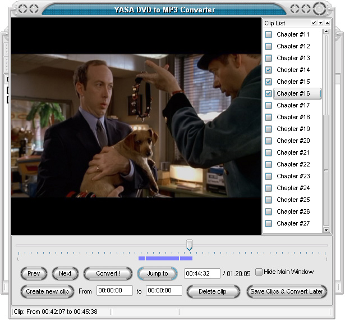Select the 'Chapter #22' list entry
Screen dimensions: 345x320
pos(293,164)
